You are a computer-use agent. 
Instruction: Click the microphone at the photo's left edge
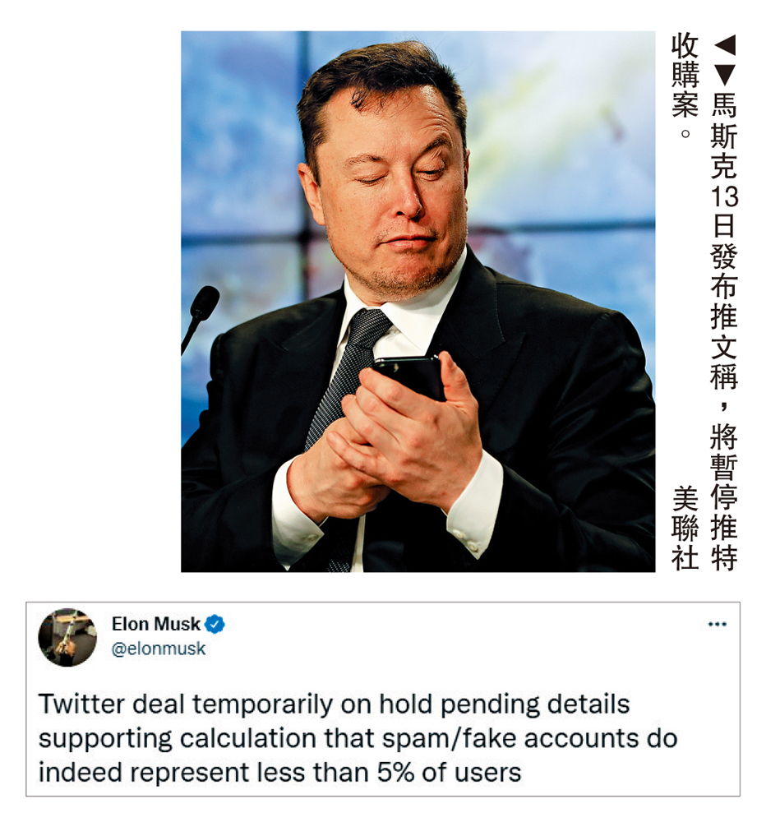click(200, 316)
